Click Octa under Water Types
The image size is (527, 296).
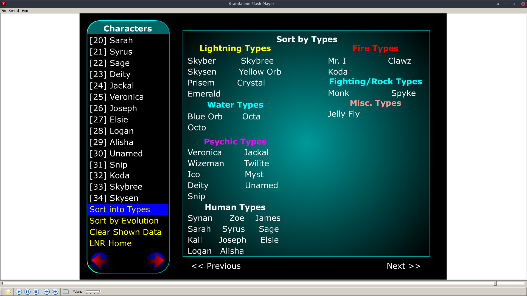tap(251, 116)
